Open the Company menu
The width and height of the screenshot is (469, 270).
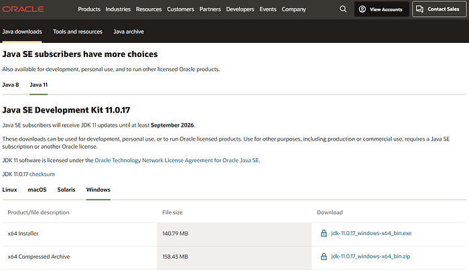click(x=293, y=9)
